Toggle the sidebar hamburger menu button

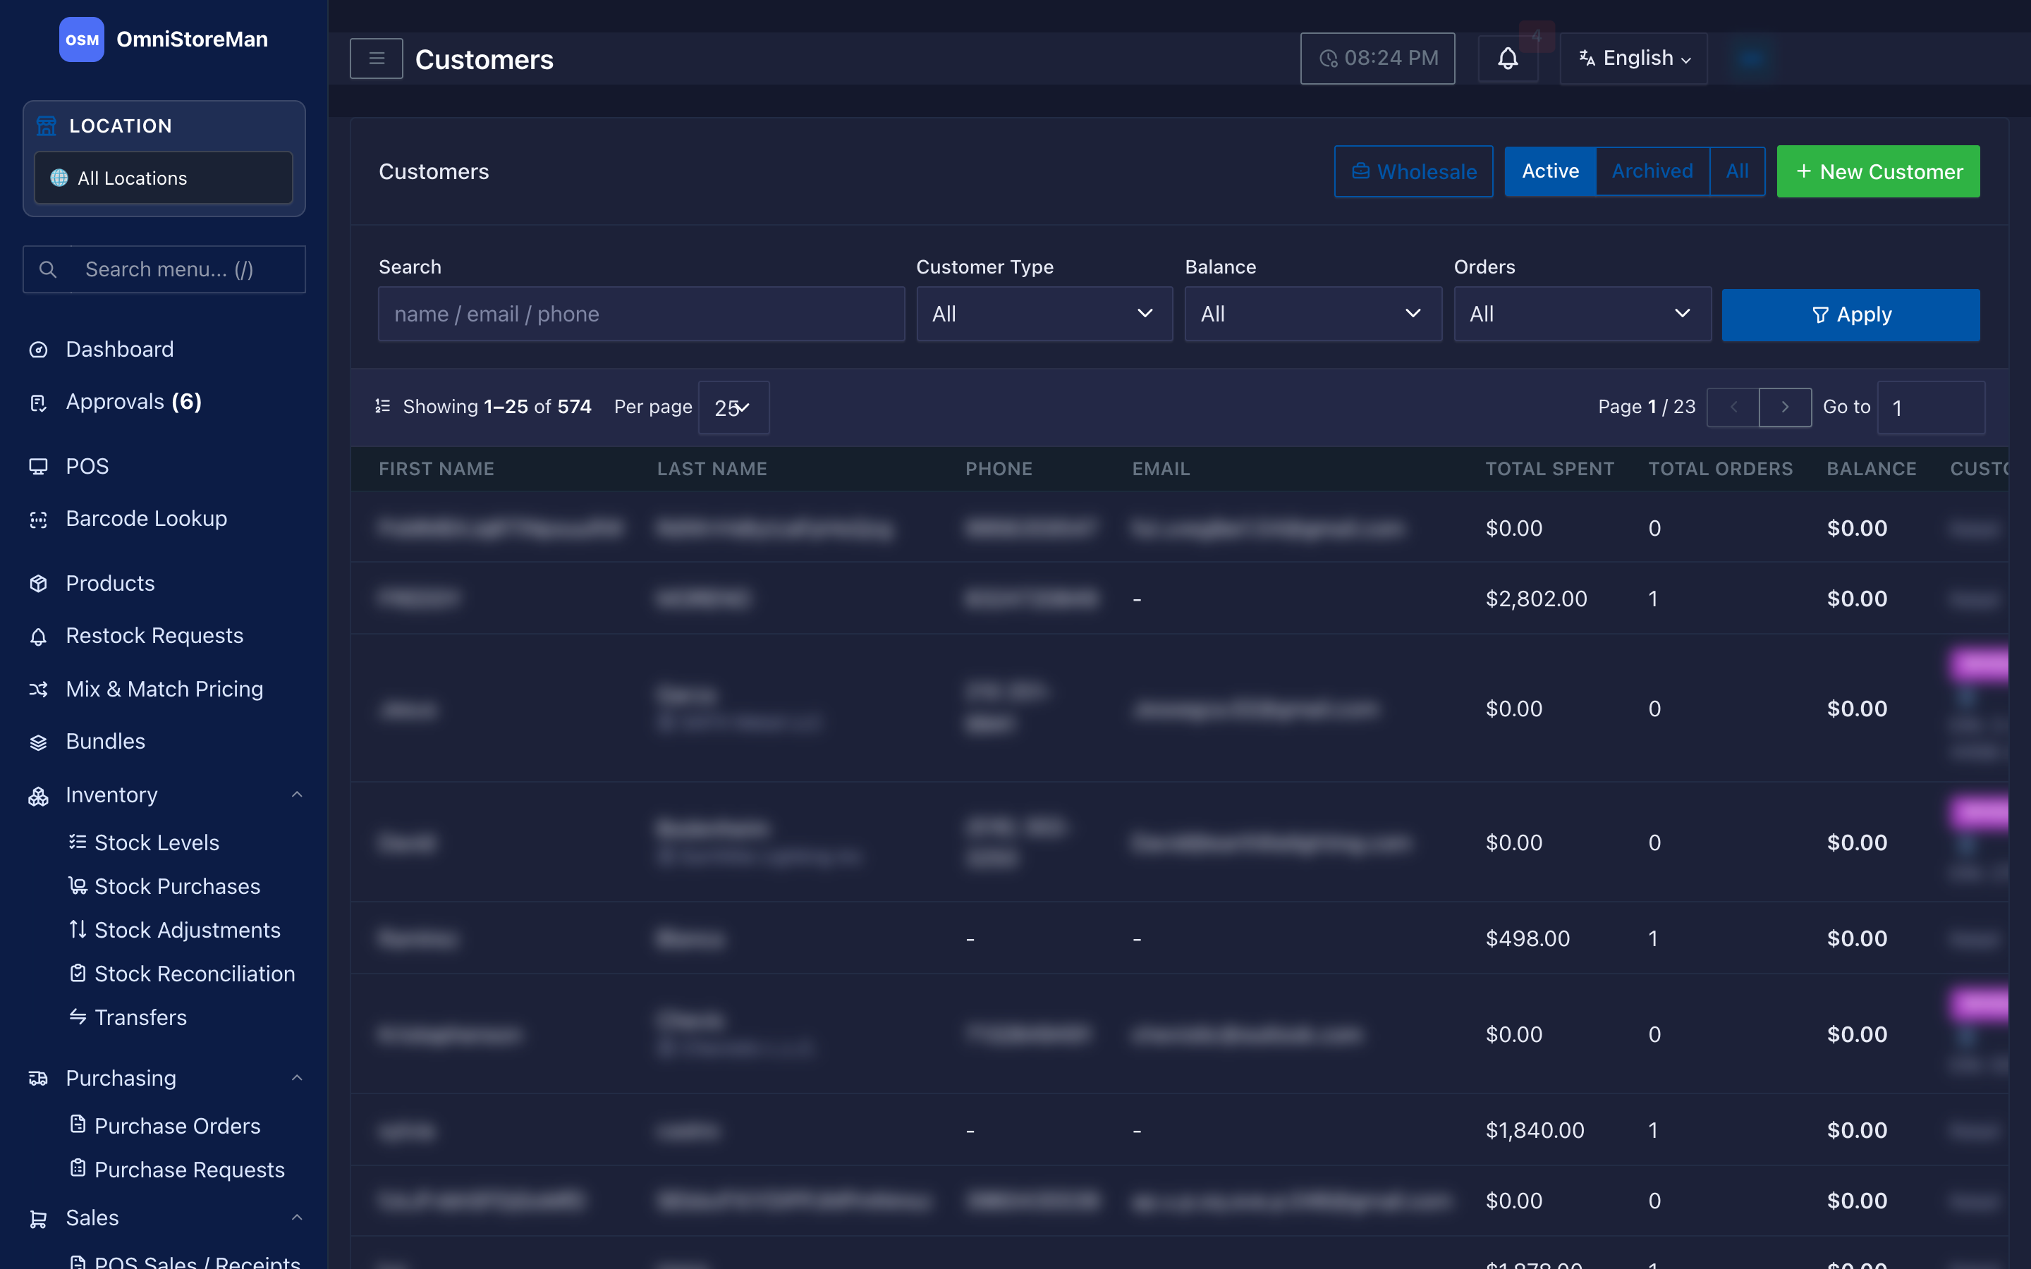point(376,59)
